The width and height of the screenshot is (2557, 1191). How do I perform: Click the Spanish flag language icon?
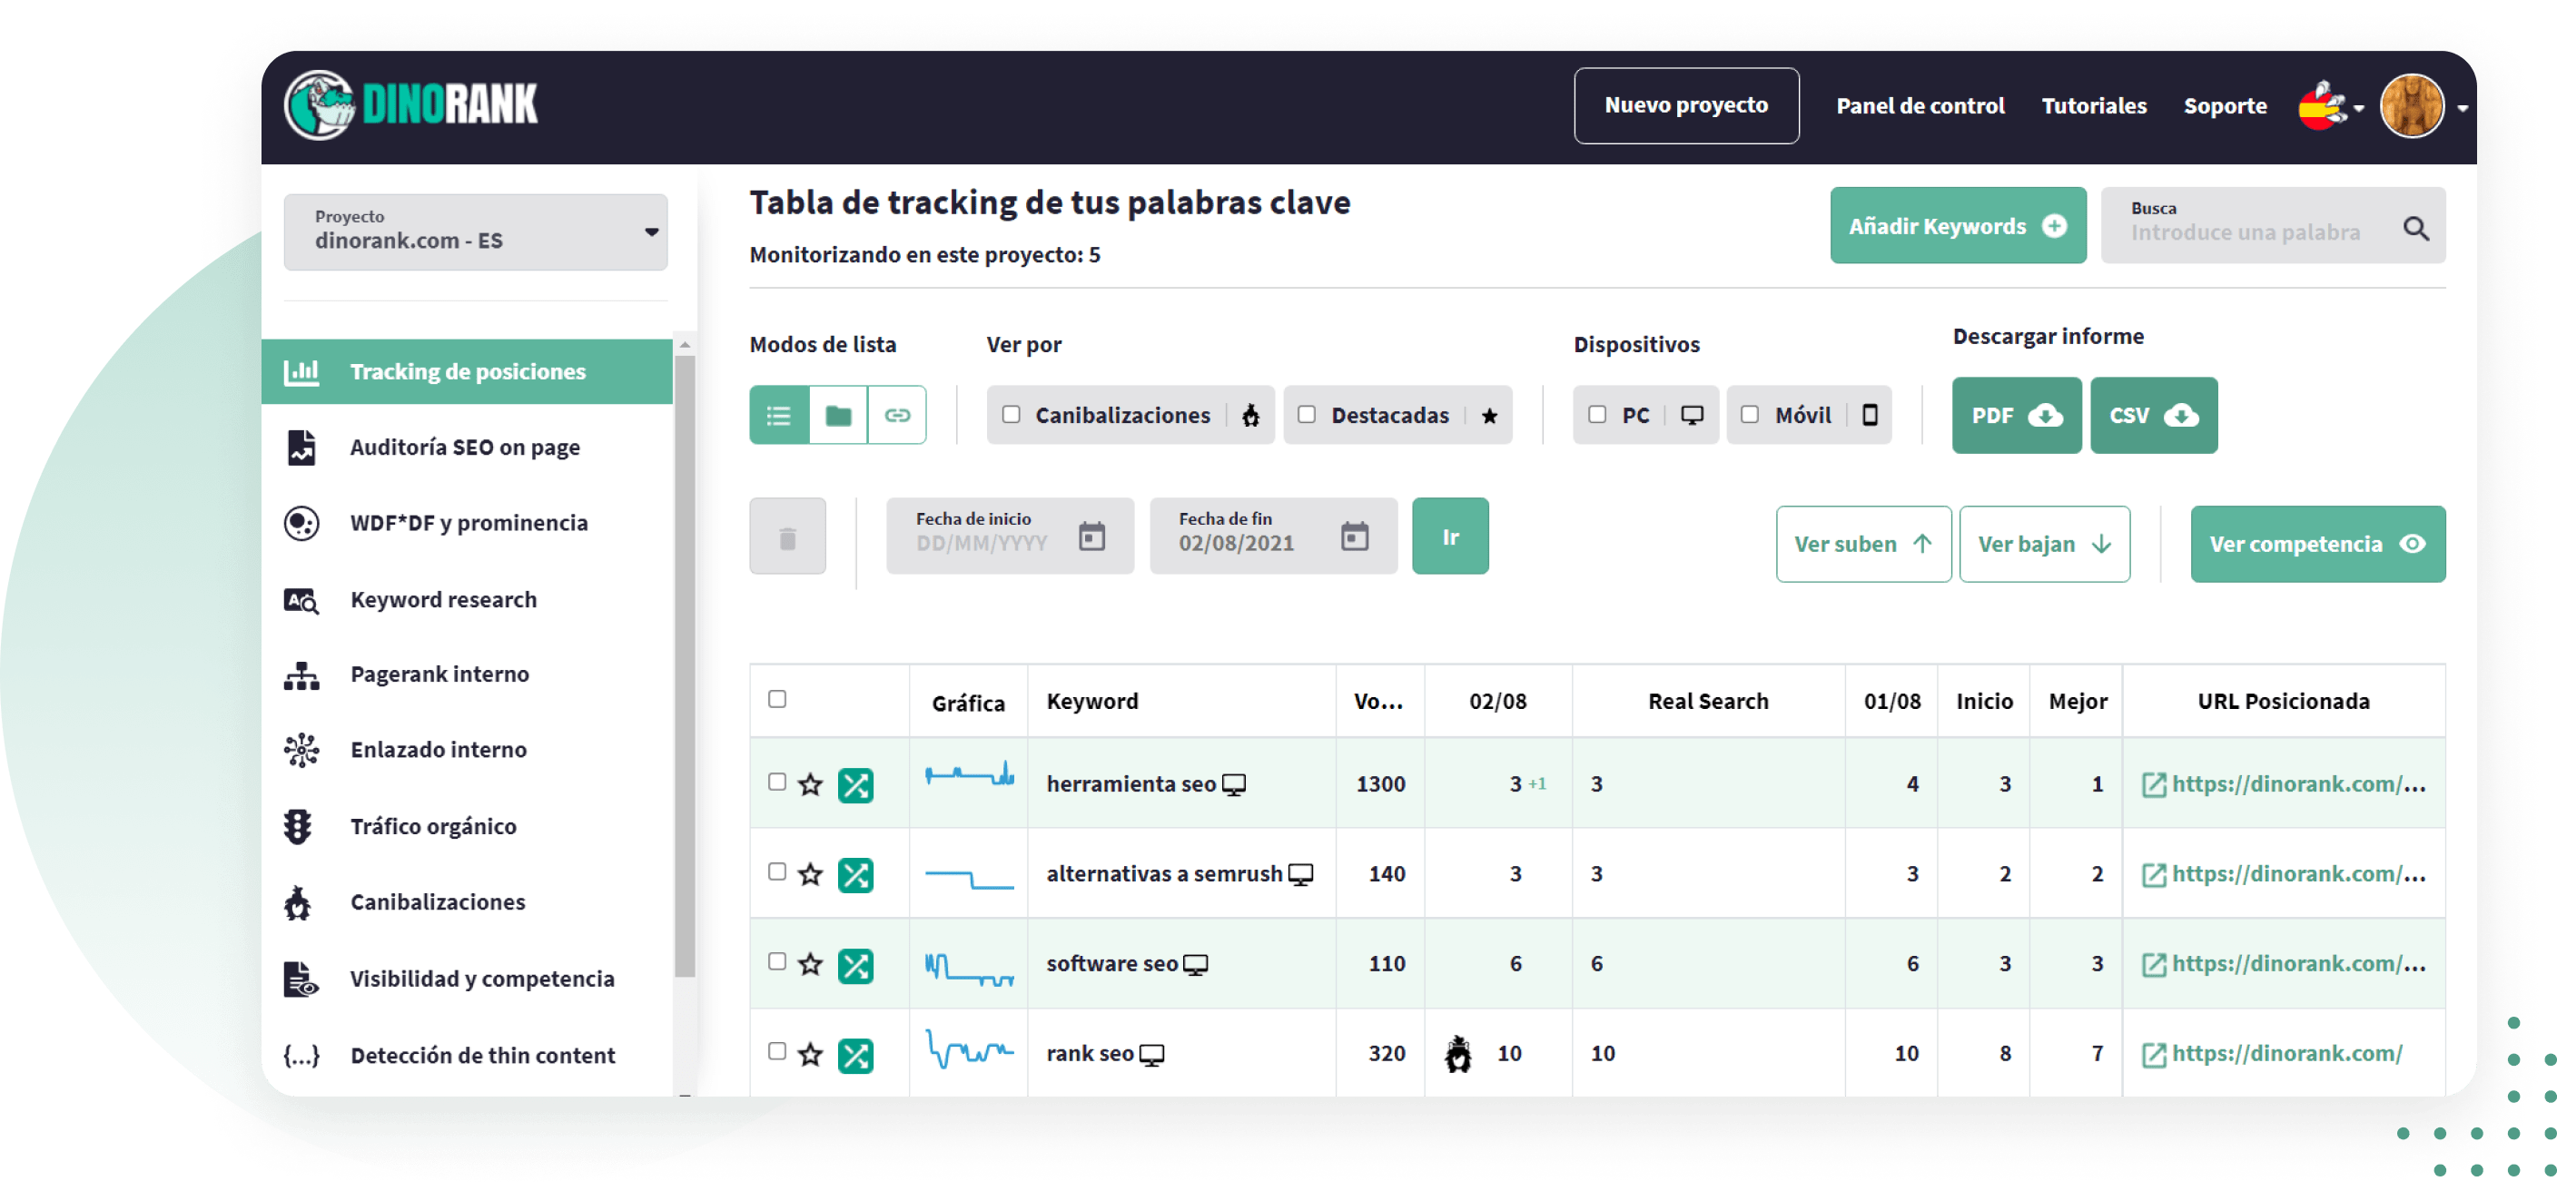(2321, 106)
